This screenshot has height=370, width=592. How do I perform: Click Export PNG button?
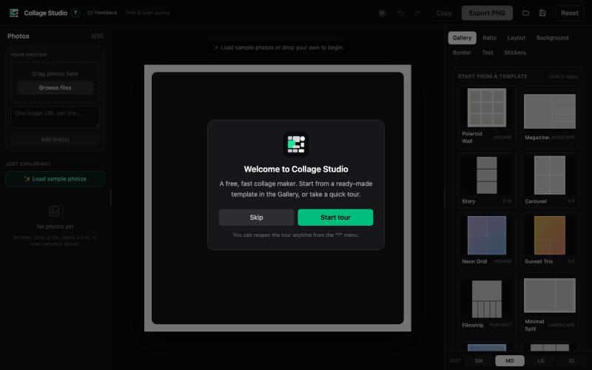tap(487, 13)
